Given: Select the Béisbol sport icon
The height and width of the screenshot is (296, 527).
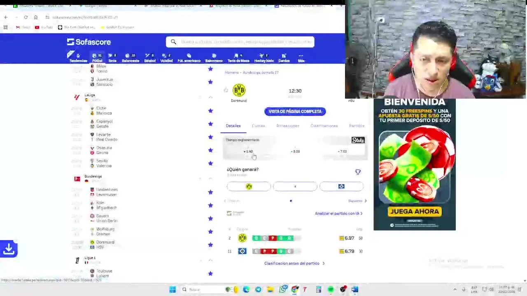Looking at the screenshot, I should (x=150, y=58).
